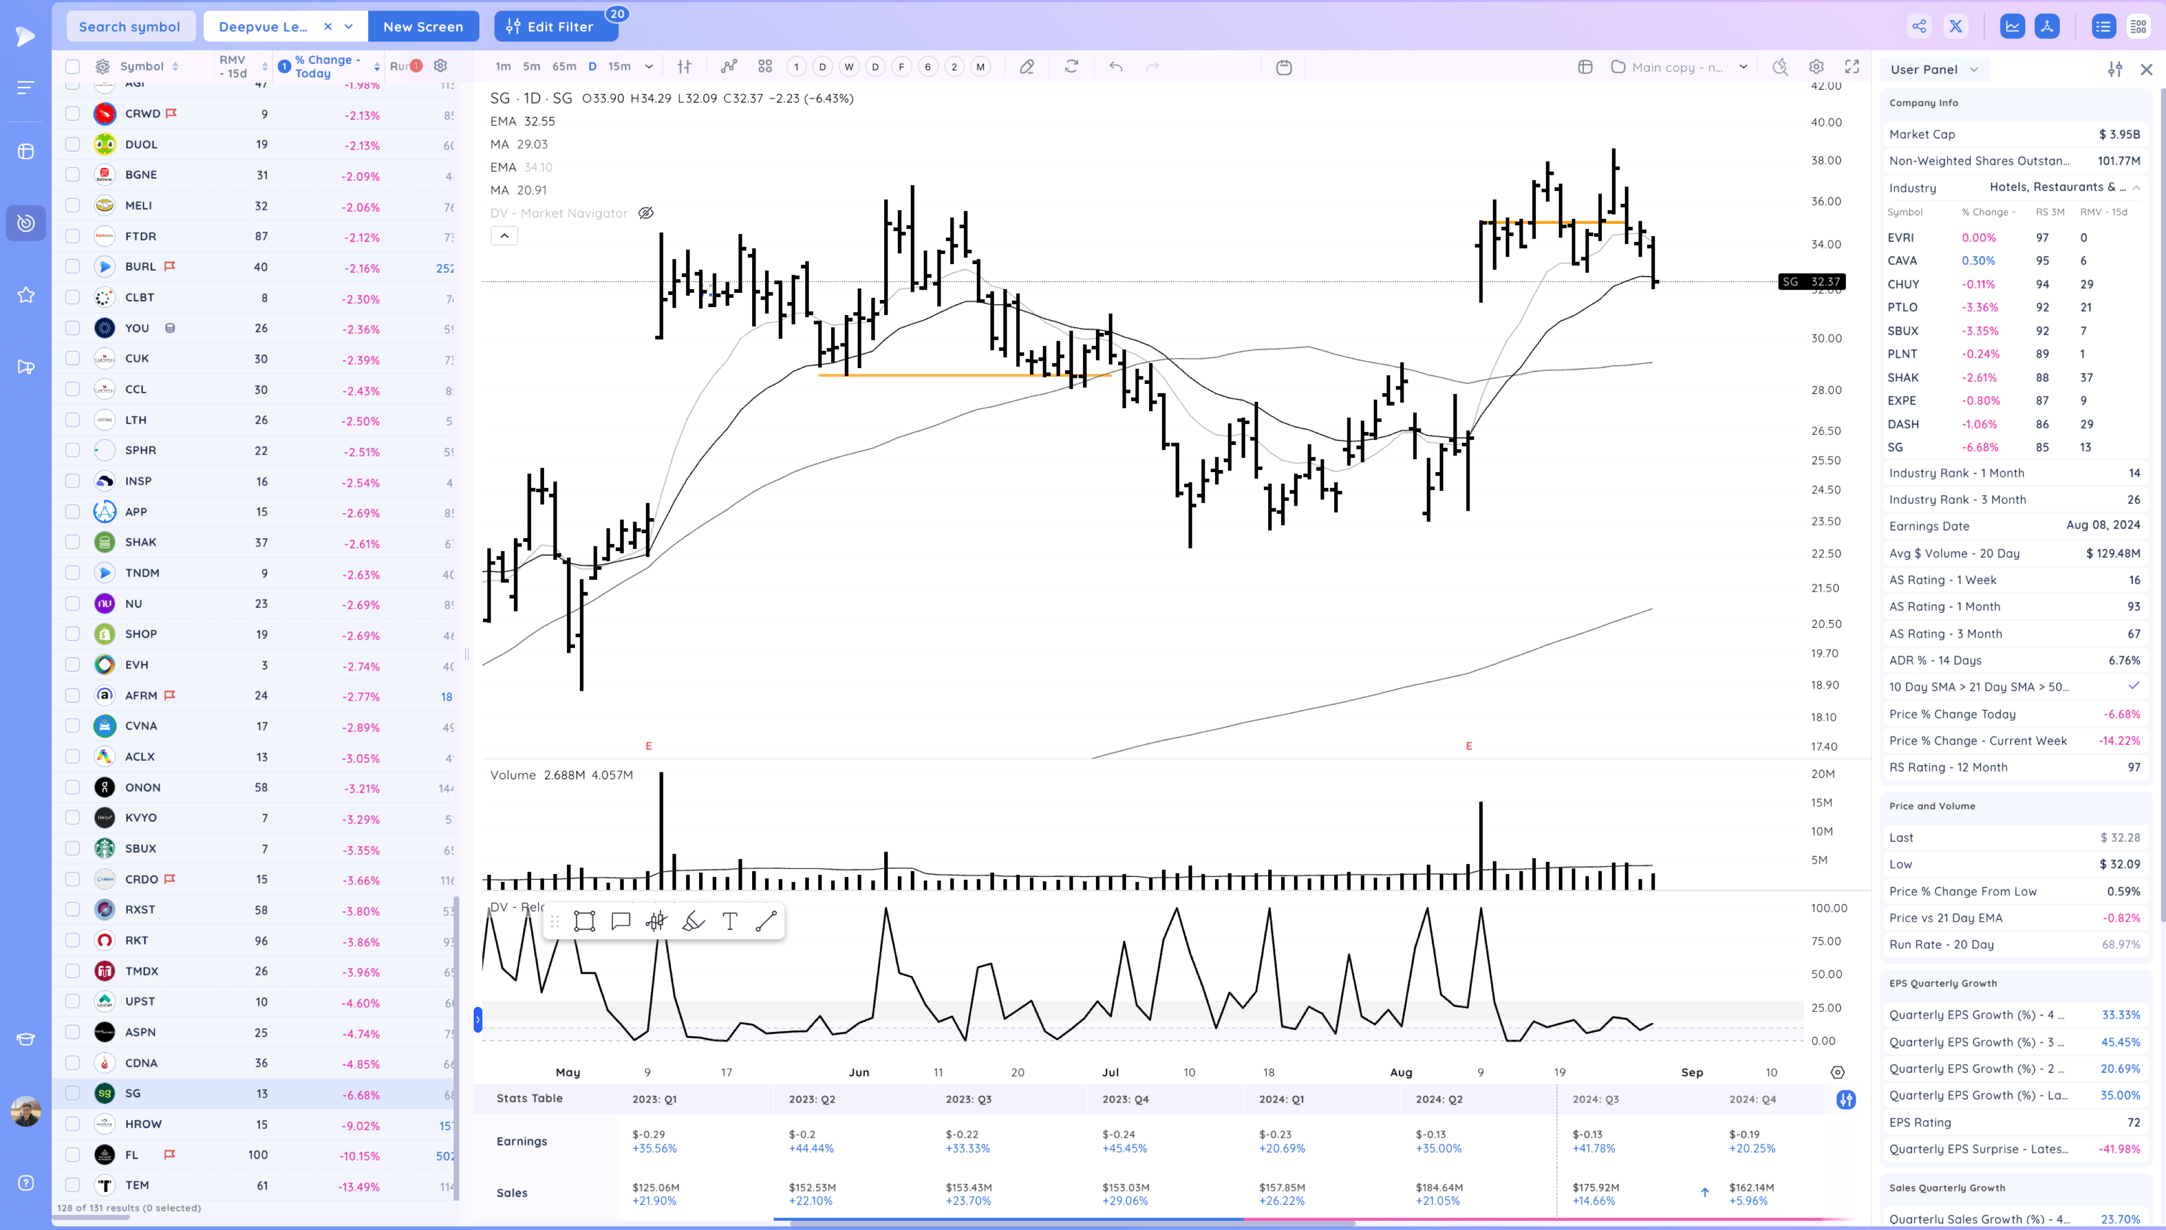Toggle DV Market Navigator visibility eye
Image resolution: width=2166 pixels, height=1230 pixels.
point(645,213)
